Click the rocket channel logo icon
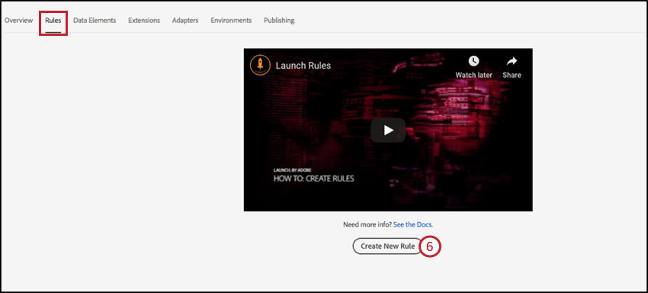 tap(261, 65)
